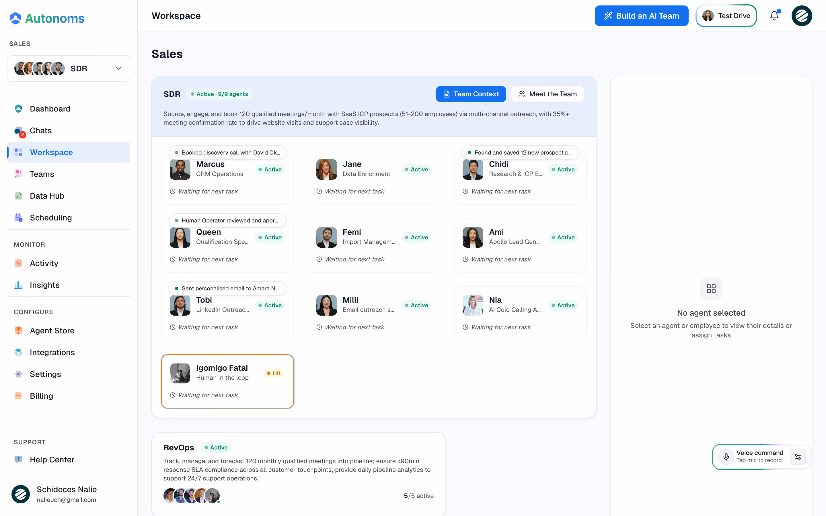Open Team Context
This screenshot has height=516, width=826.
click(x=471, y=94)
